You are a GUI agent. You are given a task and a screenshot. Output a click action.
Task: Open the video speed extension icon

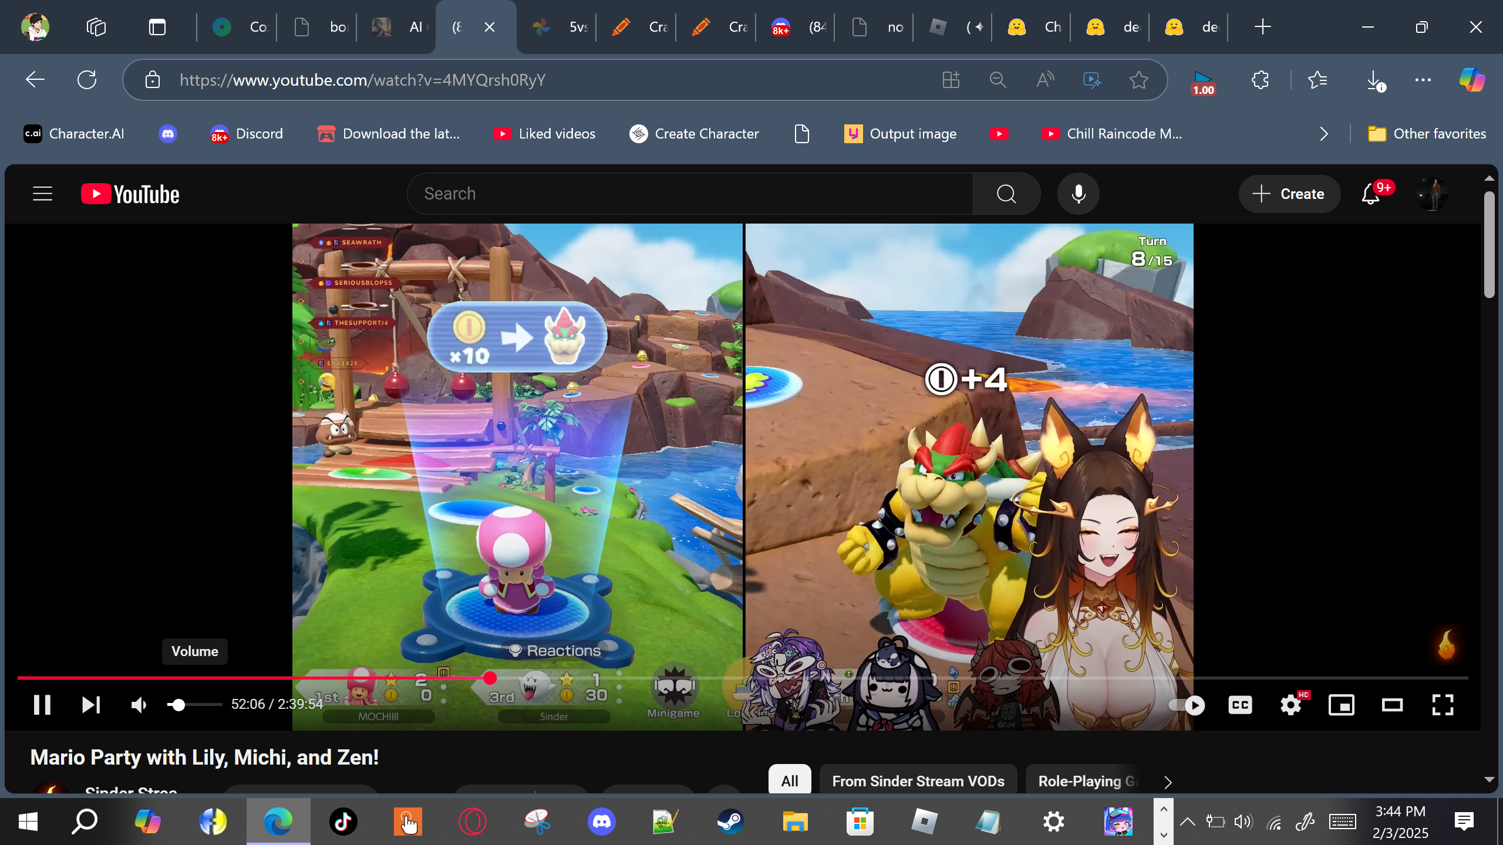1203,82
